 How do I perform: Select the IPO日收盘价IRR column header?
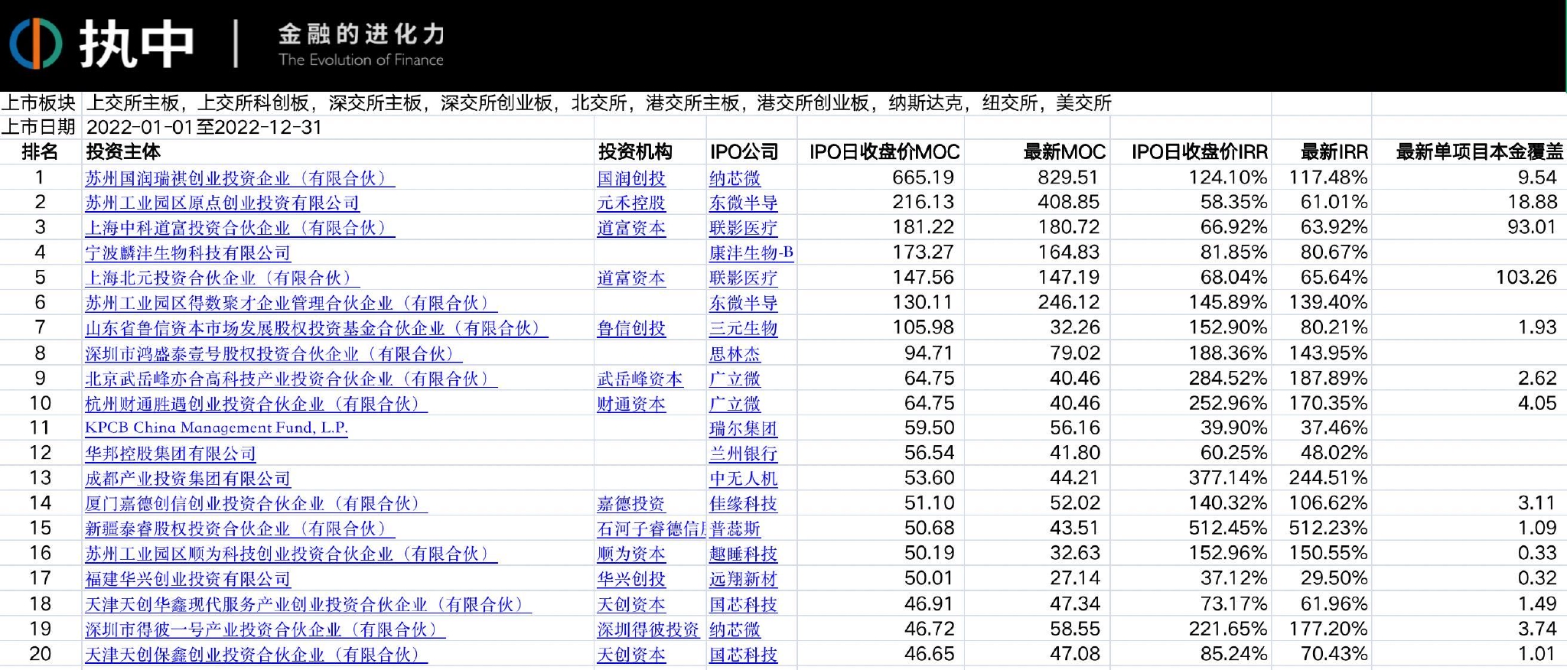click(x=1200, y=152)
